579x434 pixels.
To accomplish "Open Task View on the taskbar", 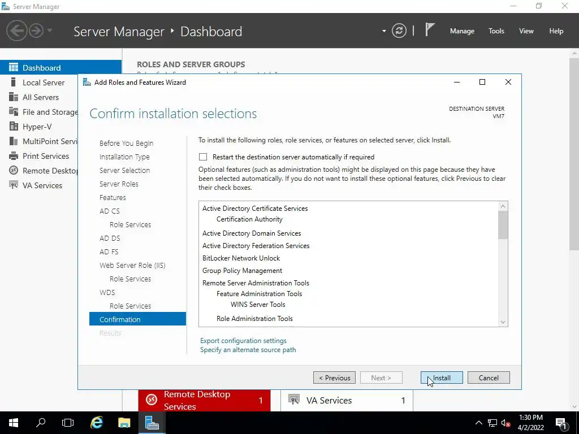I will (68, 423).
